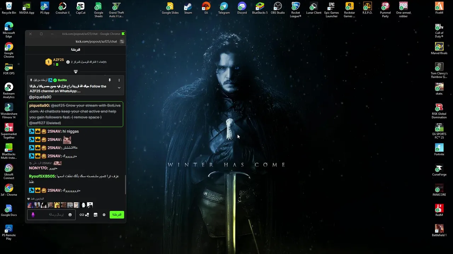Viewport: 453px width, 254px height.
Task: Launch Wondershare Filmora 14 shortcut
Action: pos(9,111)
